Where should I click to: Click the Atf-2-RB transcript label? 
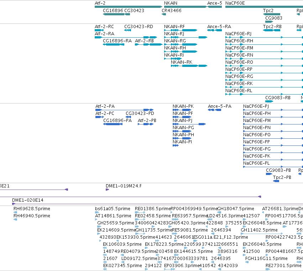(144, 41)
